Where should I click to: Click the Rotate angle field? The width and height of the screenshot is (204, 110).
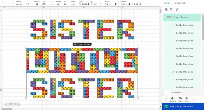click(112, 4)
